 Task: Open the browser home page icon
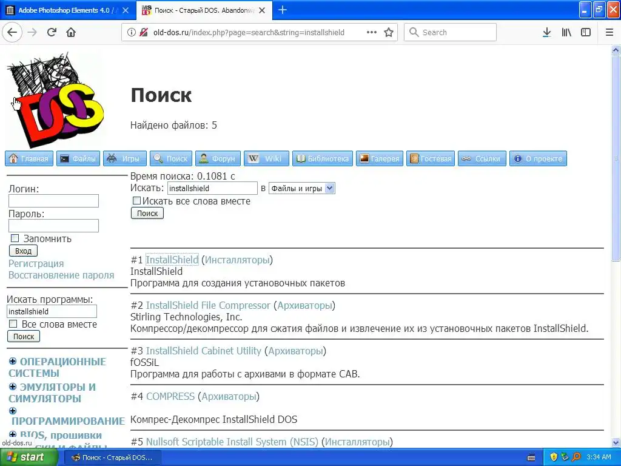pyautogui.click(x=71, y=32)
